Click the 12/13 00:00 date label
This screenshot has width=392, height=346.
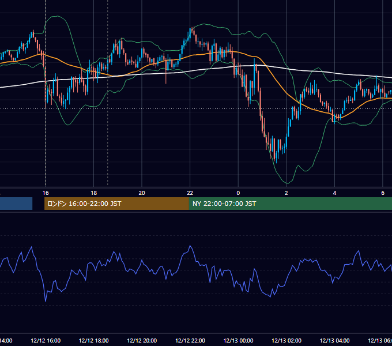(x=238, y=340)
